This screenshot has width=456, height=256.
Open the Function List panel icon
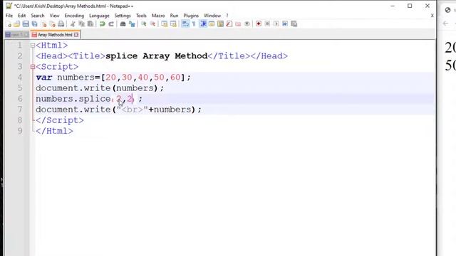[229, 24]
